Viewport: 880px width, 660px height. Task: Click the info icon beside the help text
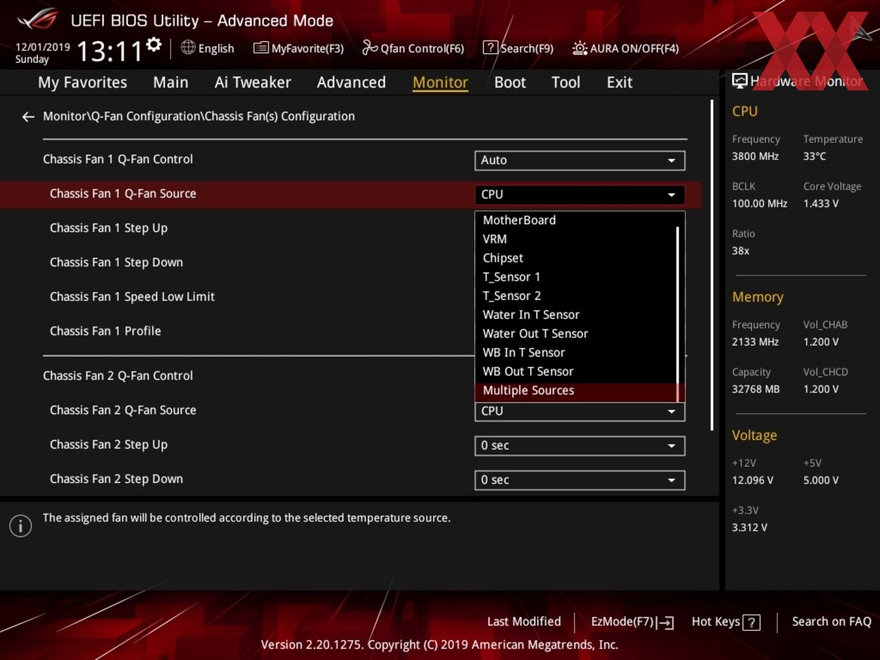pyautogui.click(x=21, y=525)
